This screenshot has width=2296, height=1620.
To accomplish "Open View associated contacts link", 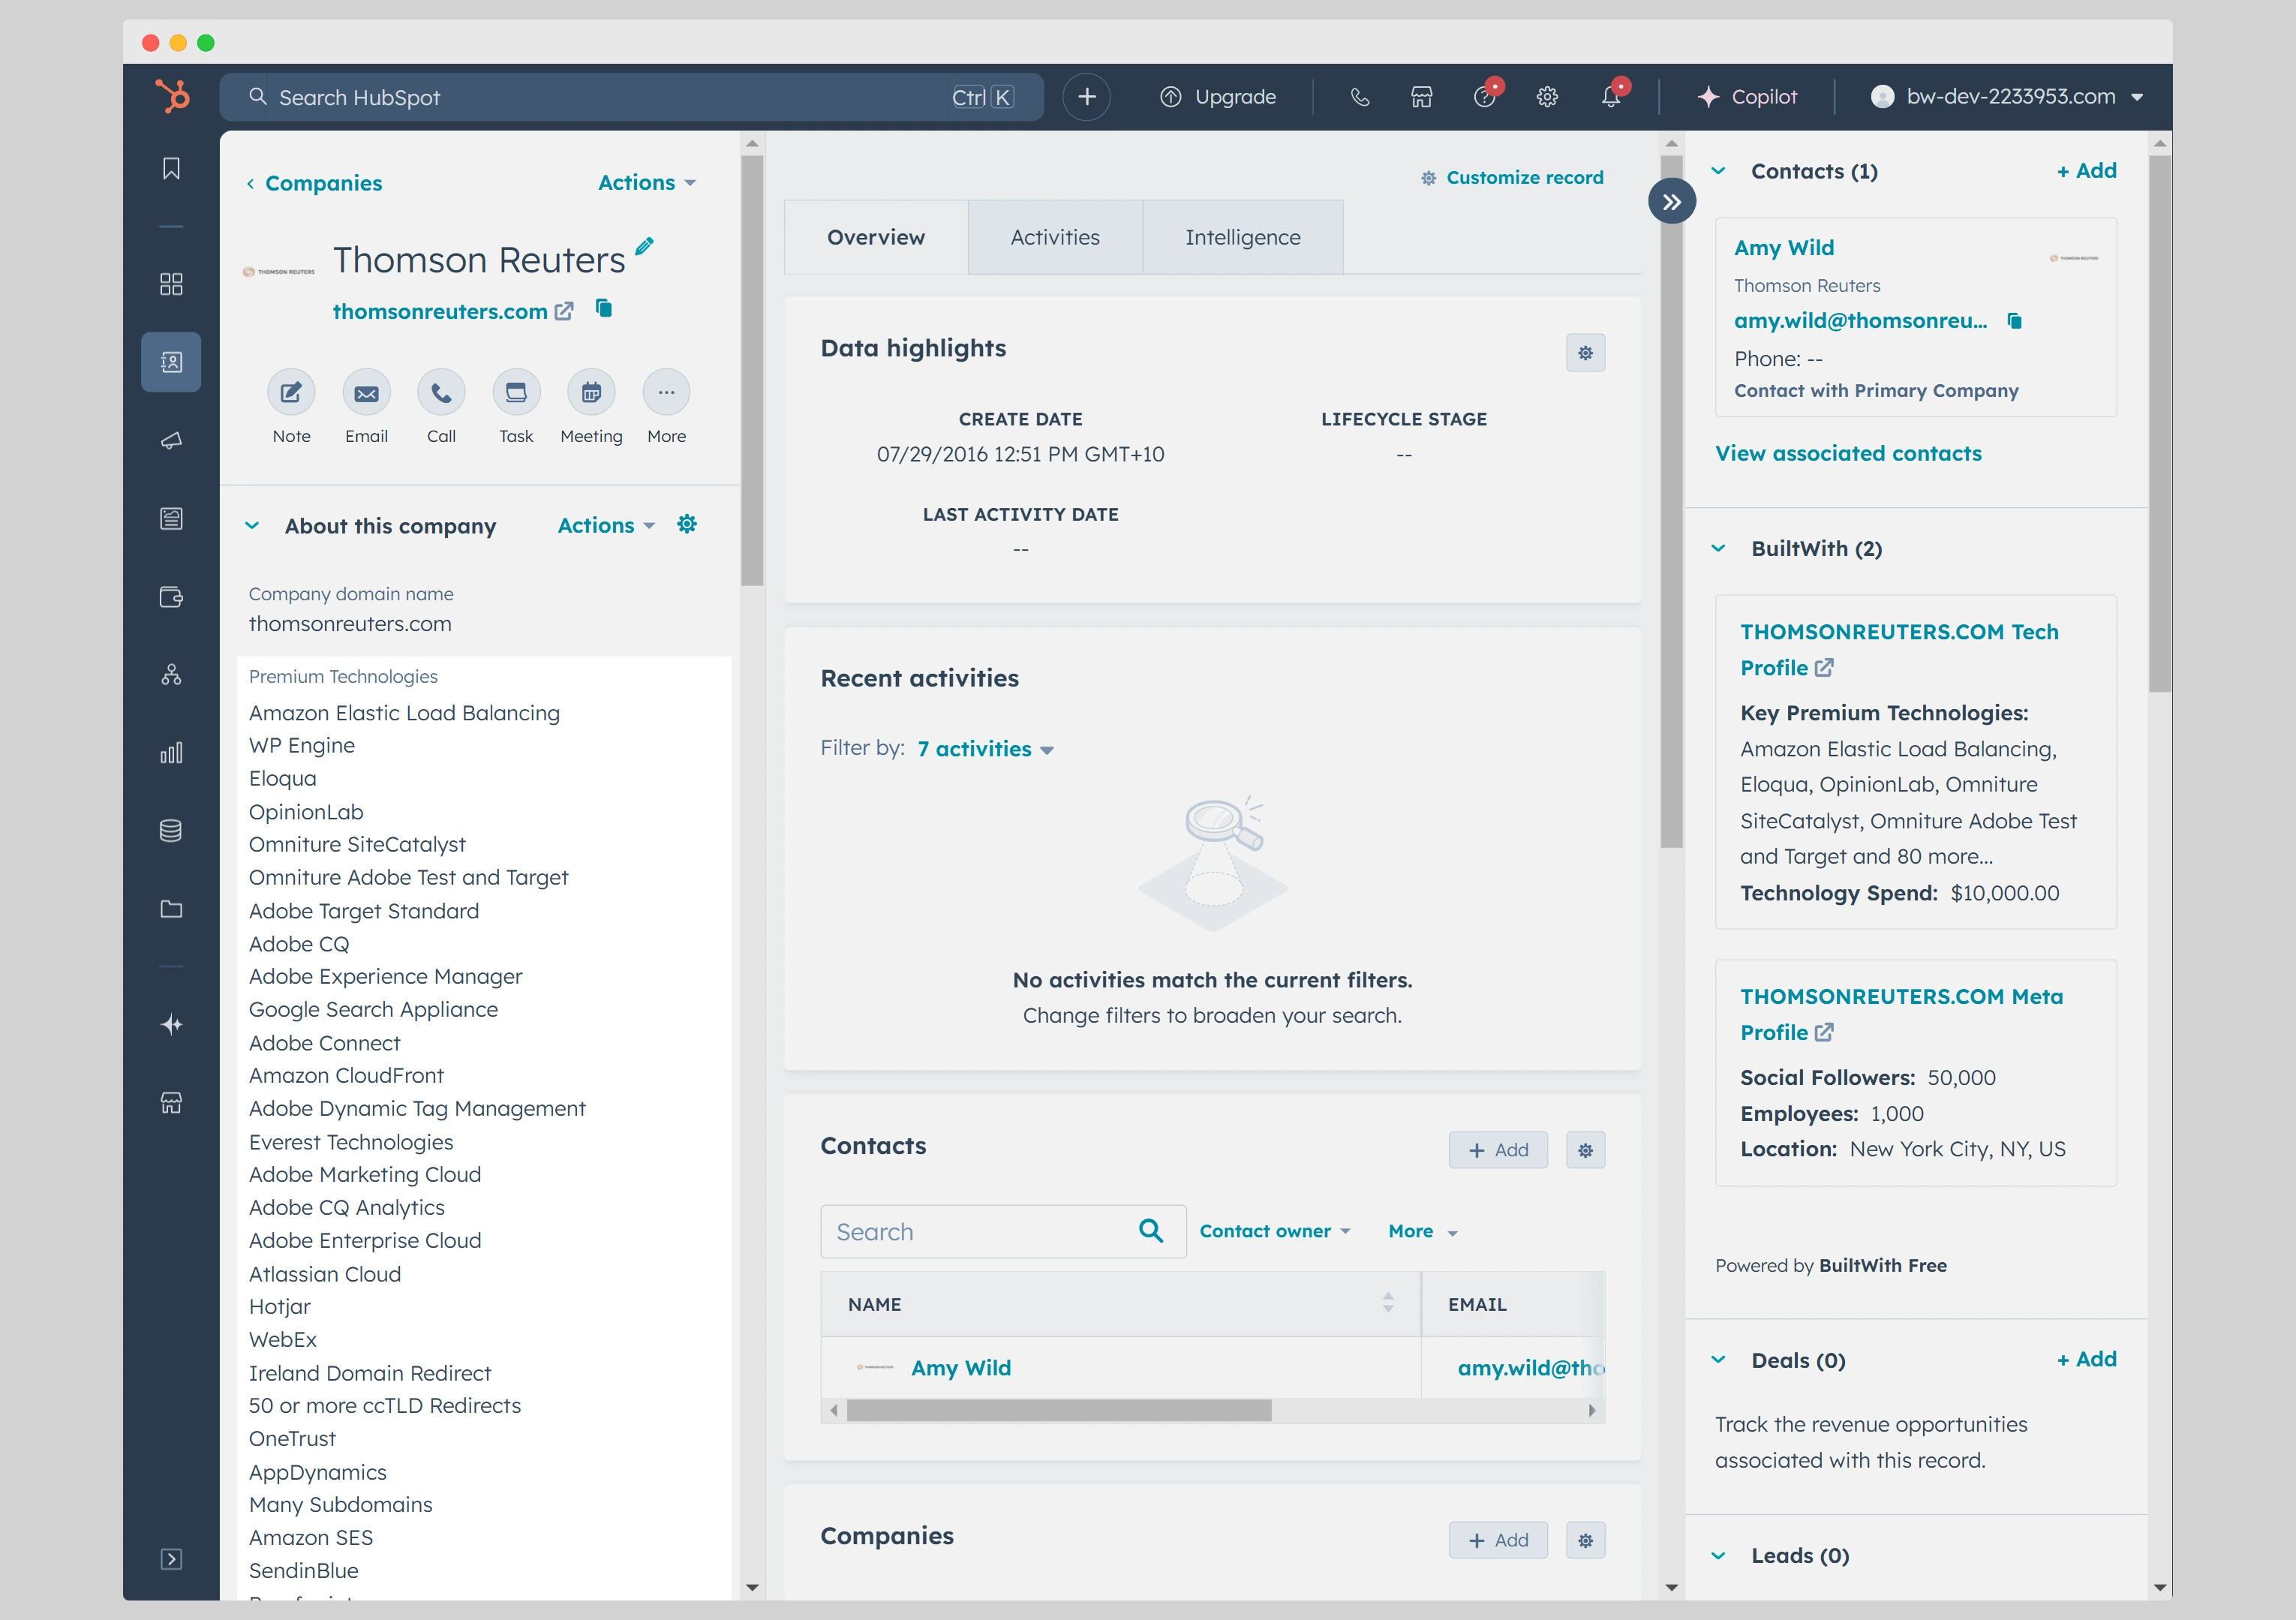I will pos(1848,453).
